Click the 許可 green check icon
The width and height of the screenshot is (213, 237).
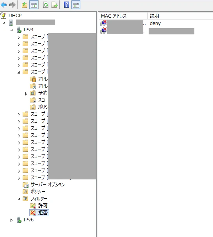[x=33, y=206]
